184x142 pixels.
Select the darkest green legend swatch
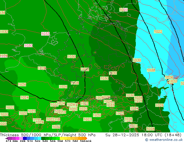point(43,138)
